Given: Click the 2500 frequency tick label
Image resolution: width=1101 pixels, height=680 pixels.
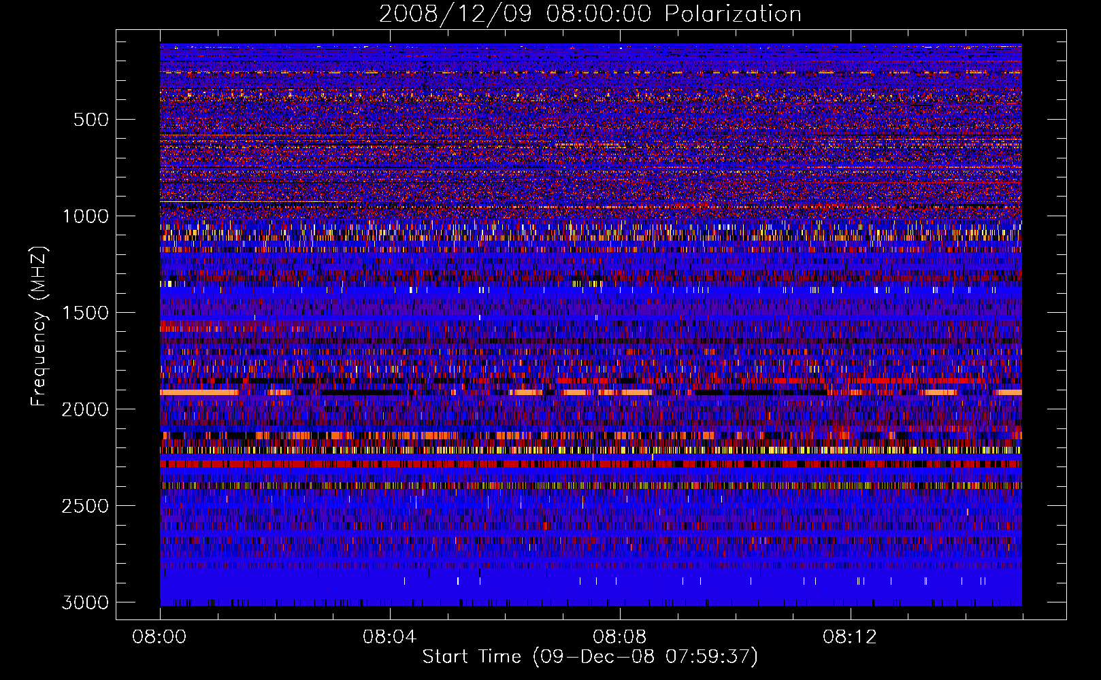Looking at the screenshot, I should click(x=85, y=506).
